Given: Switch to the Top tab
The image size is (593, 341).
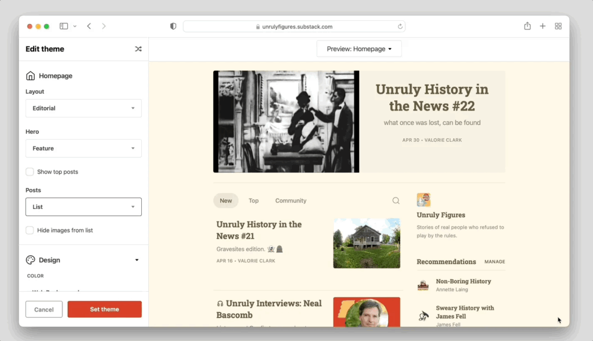Looking at the screenshot, I should coord(254,201).
